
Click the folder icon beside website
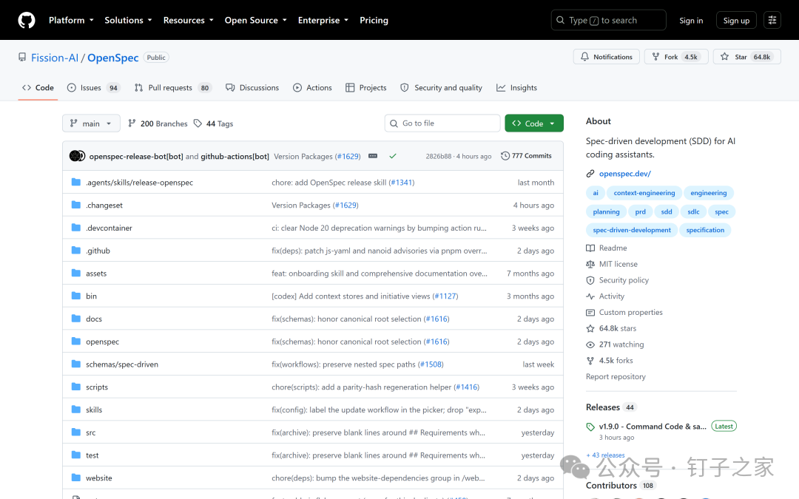(x=76, y=478)
